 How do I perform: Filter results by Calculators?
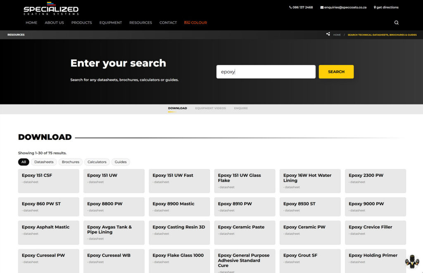click(x=97, y=162)
